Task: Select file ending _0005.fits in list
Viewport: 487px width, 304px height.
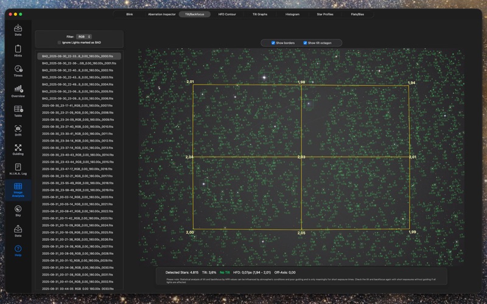Action: pos(79,92)
